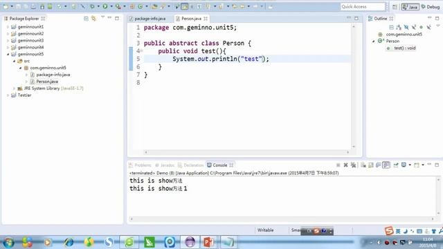Image resolution: width=443 pixels, height=249 pixels.
Task: Click the New file icon in toolbar
Action: (x=6, y=6)
